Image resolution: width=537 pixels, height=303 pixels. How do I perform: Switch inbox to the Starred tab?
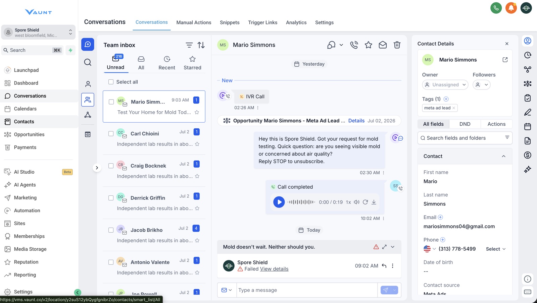tap(192, 63)
